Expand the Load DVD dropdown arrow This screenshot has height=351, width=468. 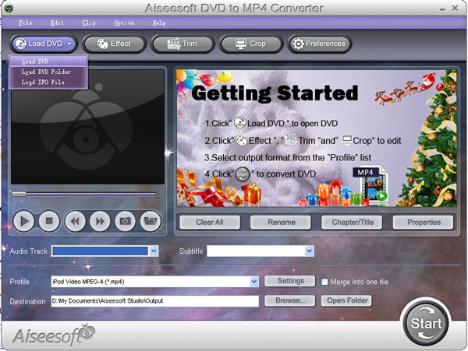click(69, 44)
